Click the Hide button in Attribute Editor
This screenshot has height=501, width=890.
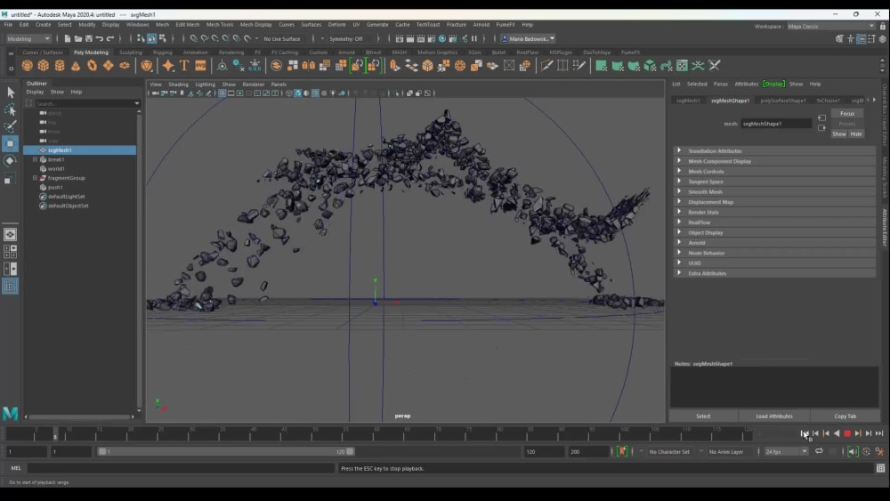(856, 133)
